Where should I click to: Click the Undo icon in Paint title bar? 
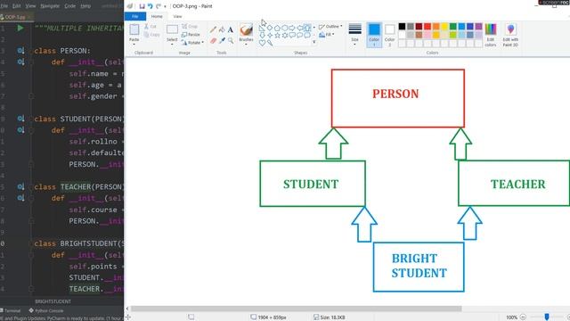pyautogui.click(x=150, y=6)
